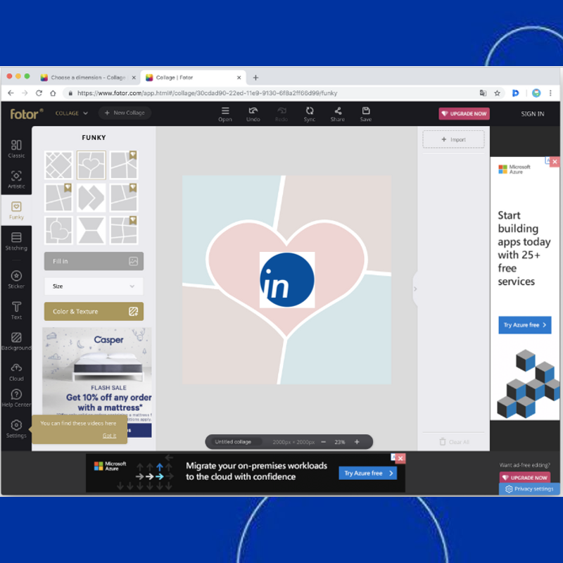Go to the browser home page

[x=53, y=93]
